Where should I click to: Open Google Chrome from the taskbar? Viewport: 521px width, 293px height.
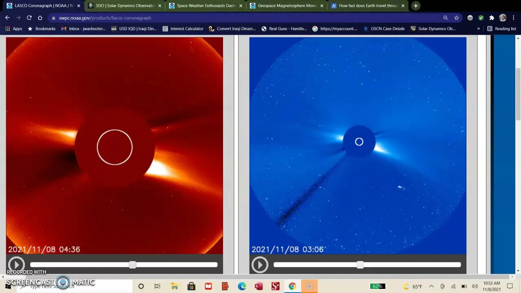(x=292, y=286)
